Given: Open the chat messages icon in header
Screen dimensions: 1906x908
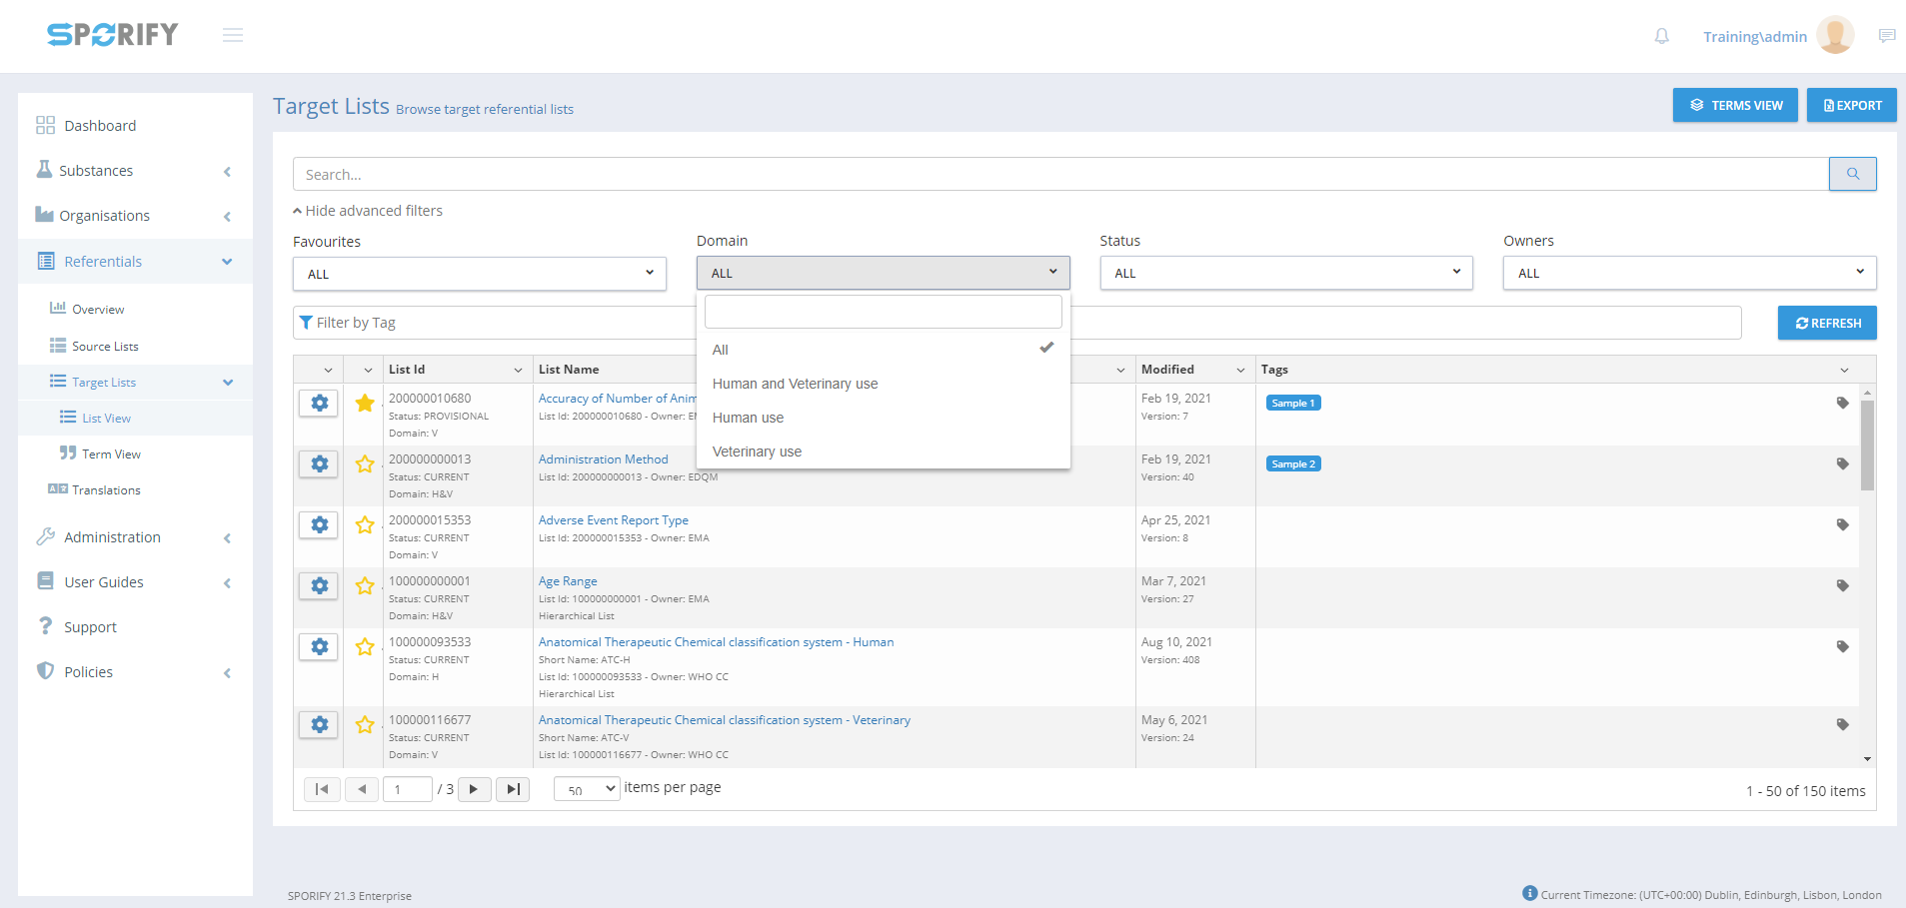Looking at the screenshot, I should click(1886, 36).
